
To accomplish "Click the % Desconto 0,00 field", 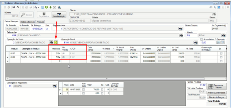I will coord(208,43).
